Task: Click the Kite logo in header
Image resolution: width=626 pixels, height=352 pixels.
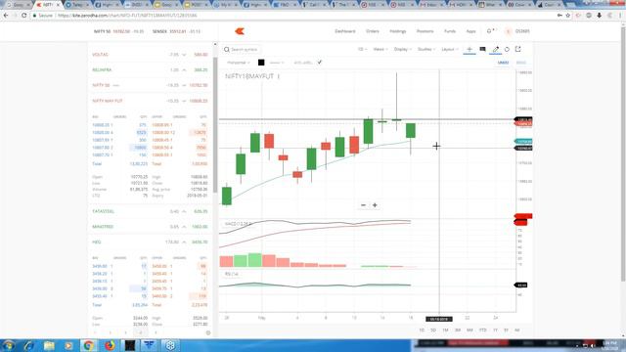Action: [x=240, y=31]
